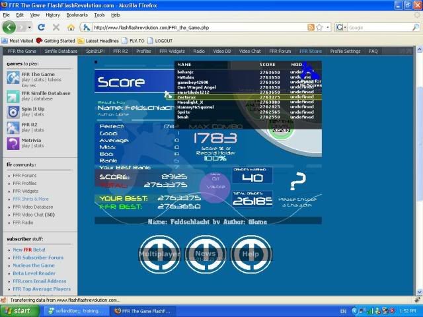Viewport: 423px width, 317px height.
Task: Select the FFR Store navigation tab
Action: (310, 51)
